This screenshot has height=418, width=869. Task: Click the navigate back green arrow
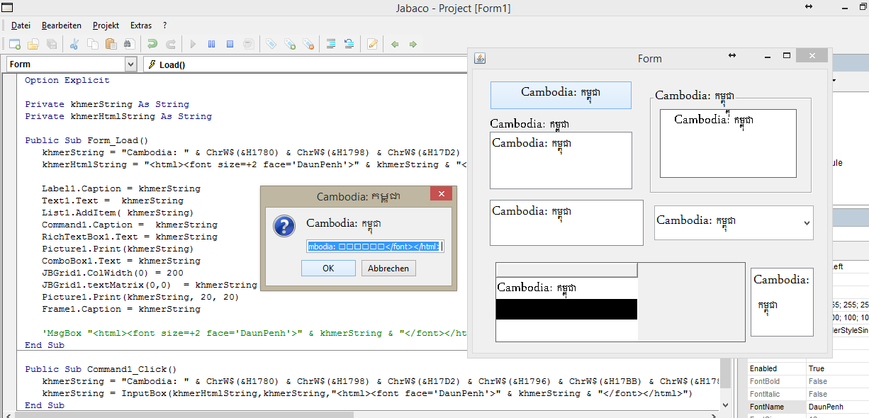(395, 44)
